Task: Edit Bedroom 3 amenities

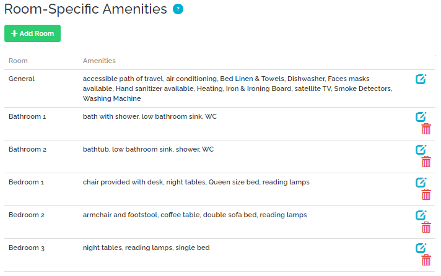Action: click(x=421, y=248)
